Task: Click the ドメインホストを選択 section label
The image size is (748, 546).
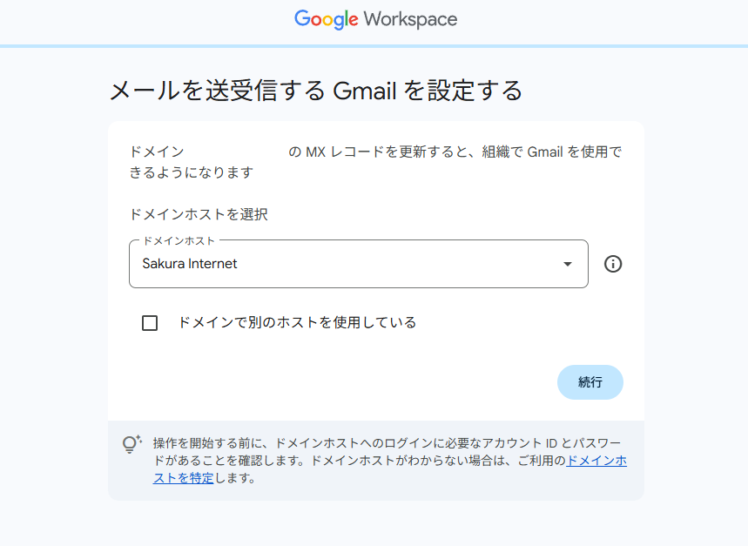Action: pos(199,214)
